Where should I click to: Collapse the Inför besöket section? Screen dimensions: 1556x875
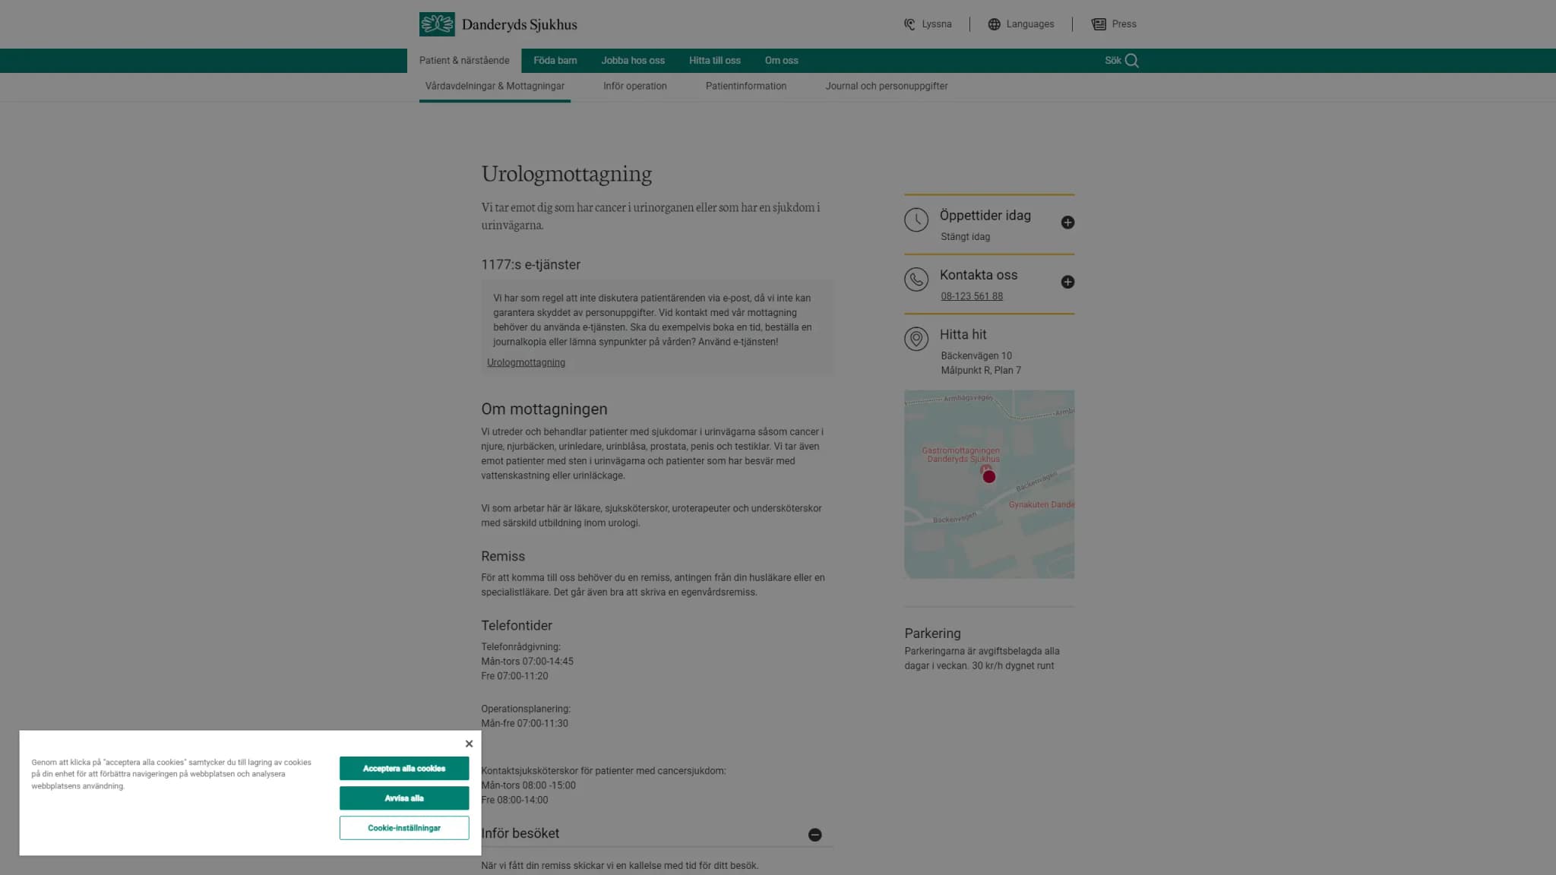pos(814,835)
